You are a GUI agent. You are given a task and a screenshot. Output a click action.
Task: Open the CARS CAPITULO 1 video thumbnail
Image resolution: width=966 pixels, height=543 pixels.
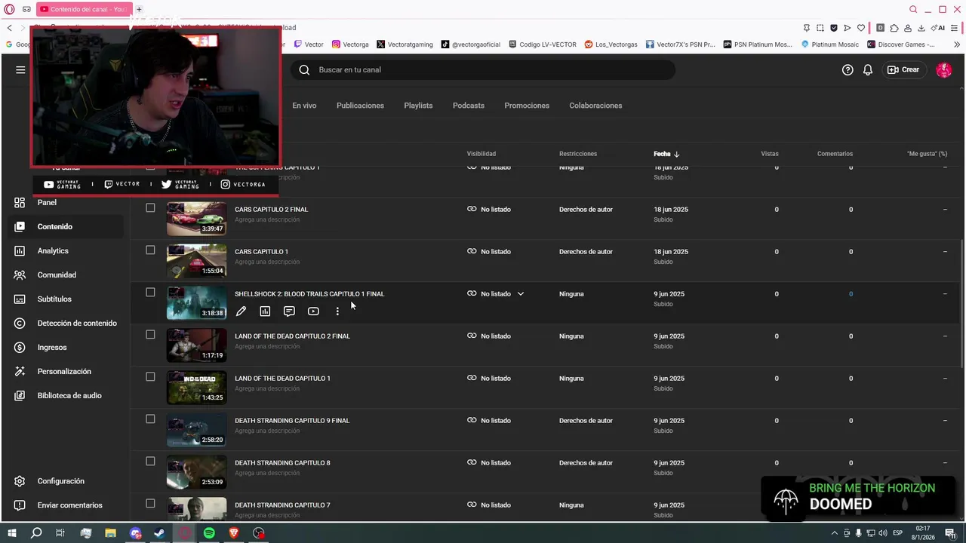tap(196, 261)
